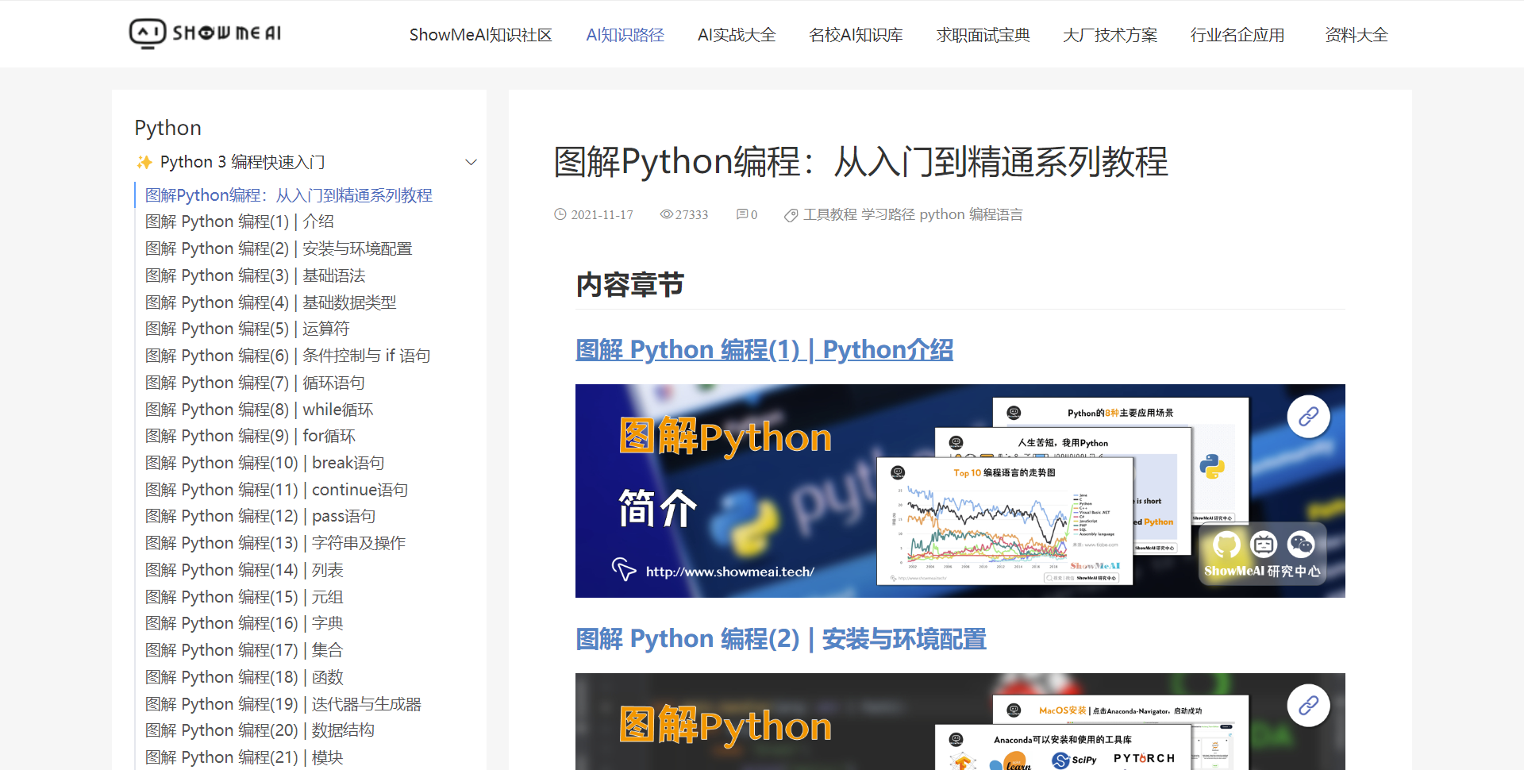Screen dimensions: 1524x770
Task: Select sidebar item 图解 Python 编程(19) 迭代器与生成器
Action: [283, 704]
